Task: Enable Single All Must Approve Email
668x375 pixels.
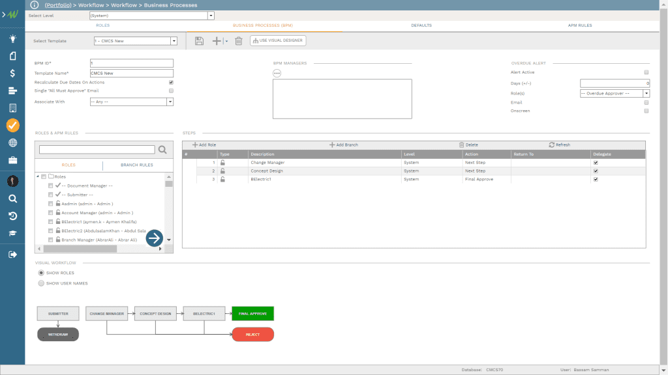Action: [x=171, y=90]
